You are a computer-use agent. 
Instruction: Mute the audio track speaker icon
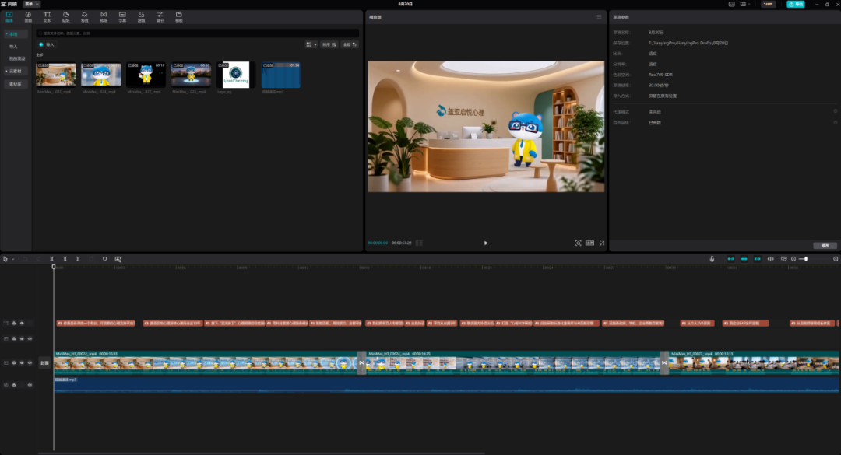pos(30,385)
